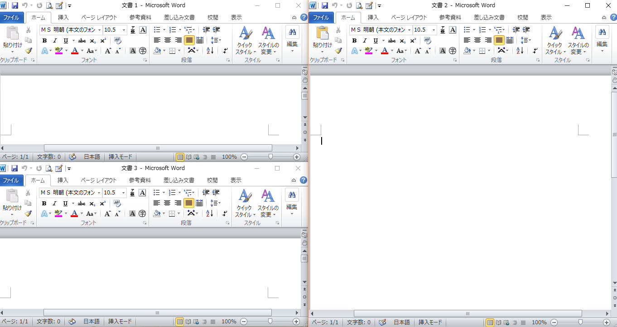617x327 pixels.
Task: Expand the font color arrow in 文書 1
Action: point(82,51)
